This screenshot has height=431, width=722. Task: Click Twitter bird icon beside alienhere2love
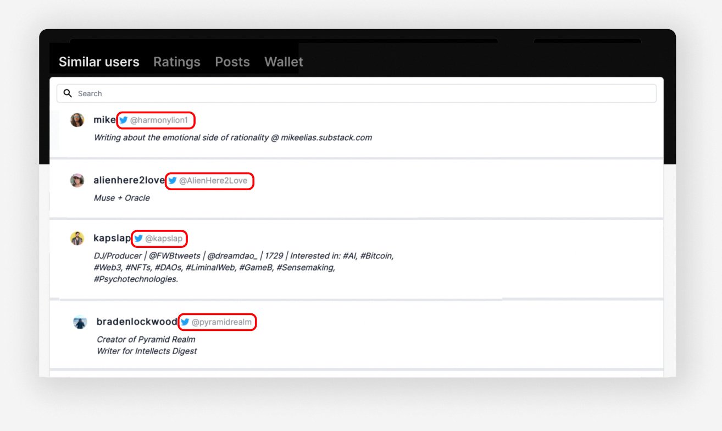click(x=173, y=180)
